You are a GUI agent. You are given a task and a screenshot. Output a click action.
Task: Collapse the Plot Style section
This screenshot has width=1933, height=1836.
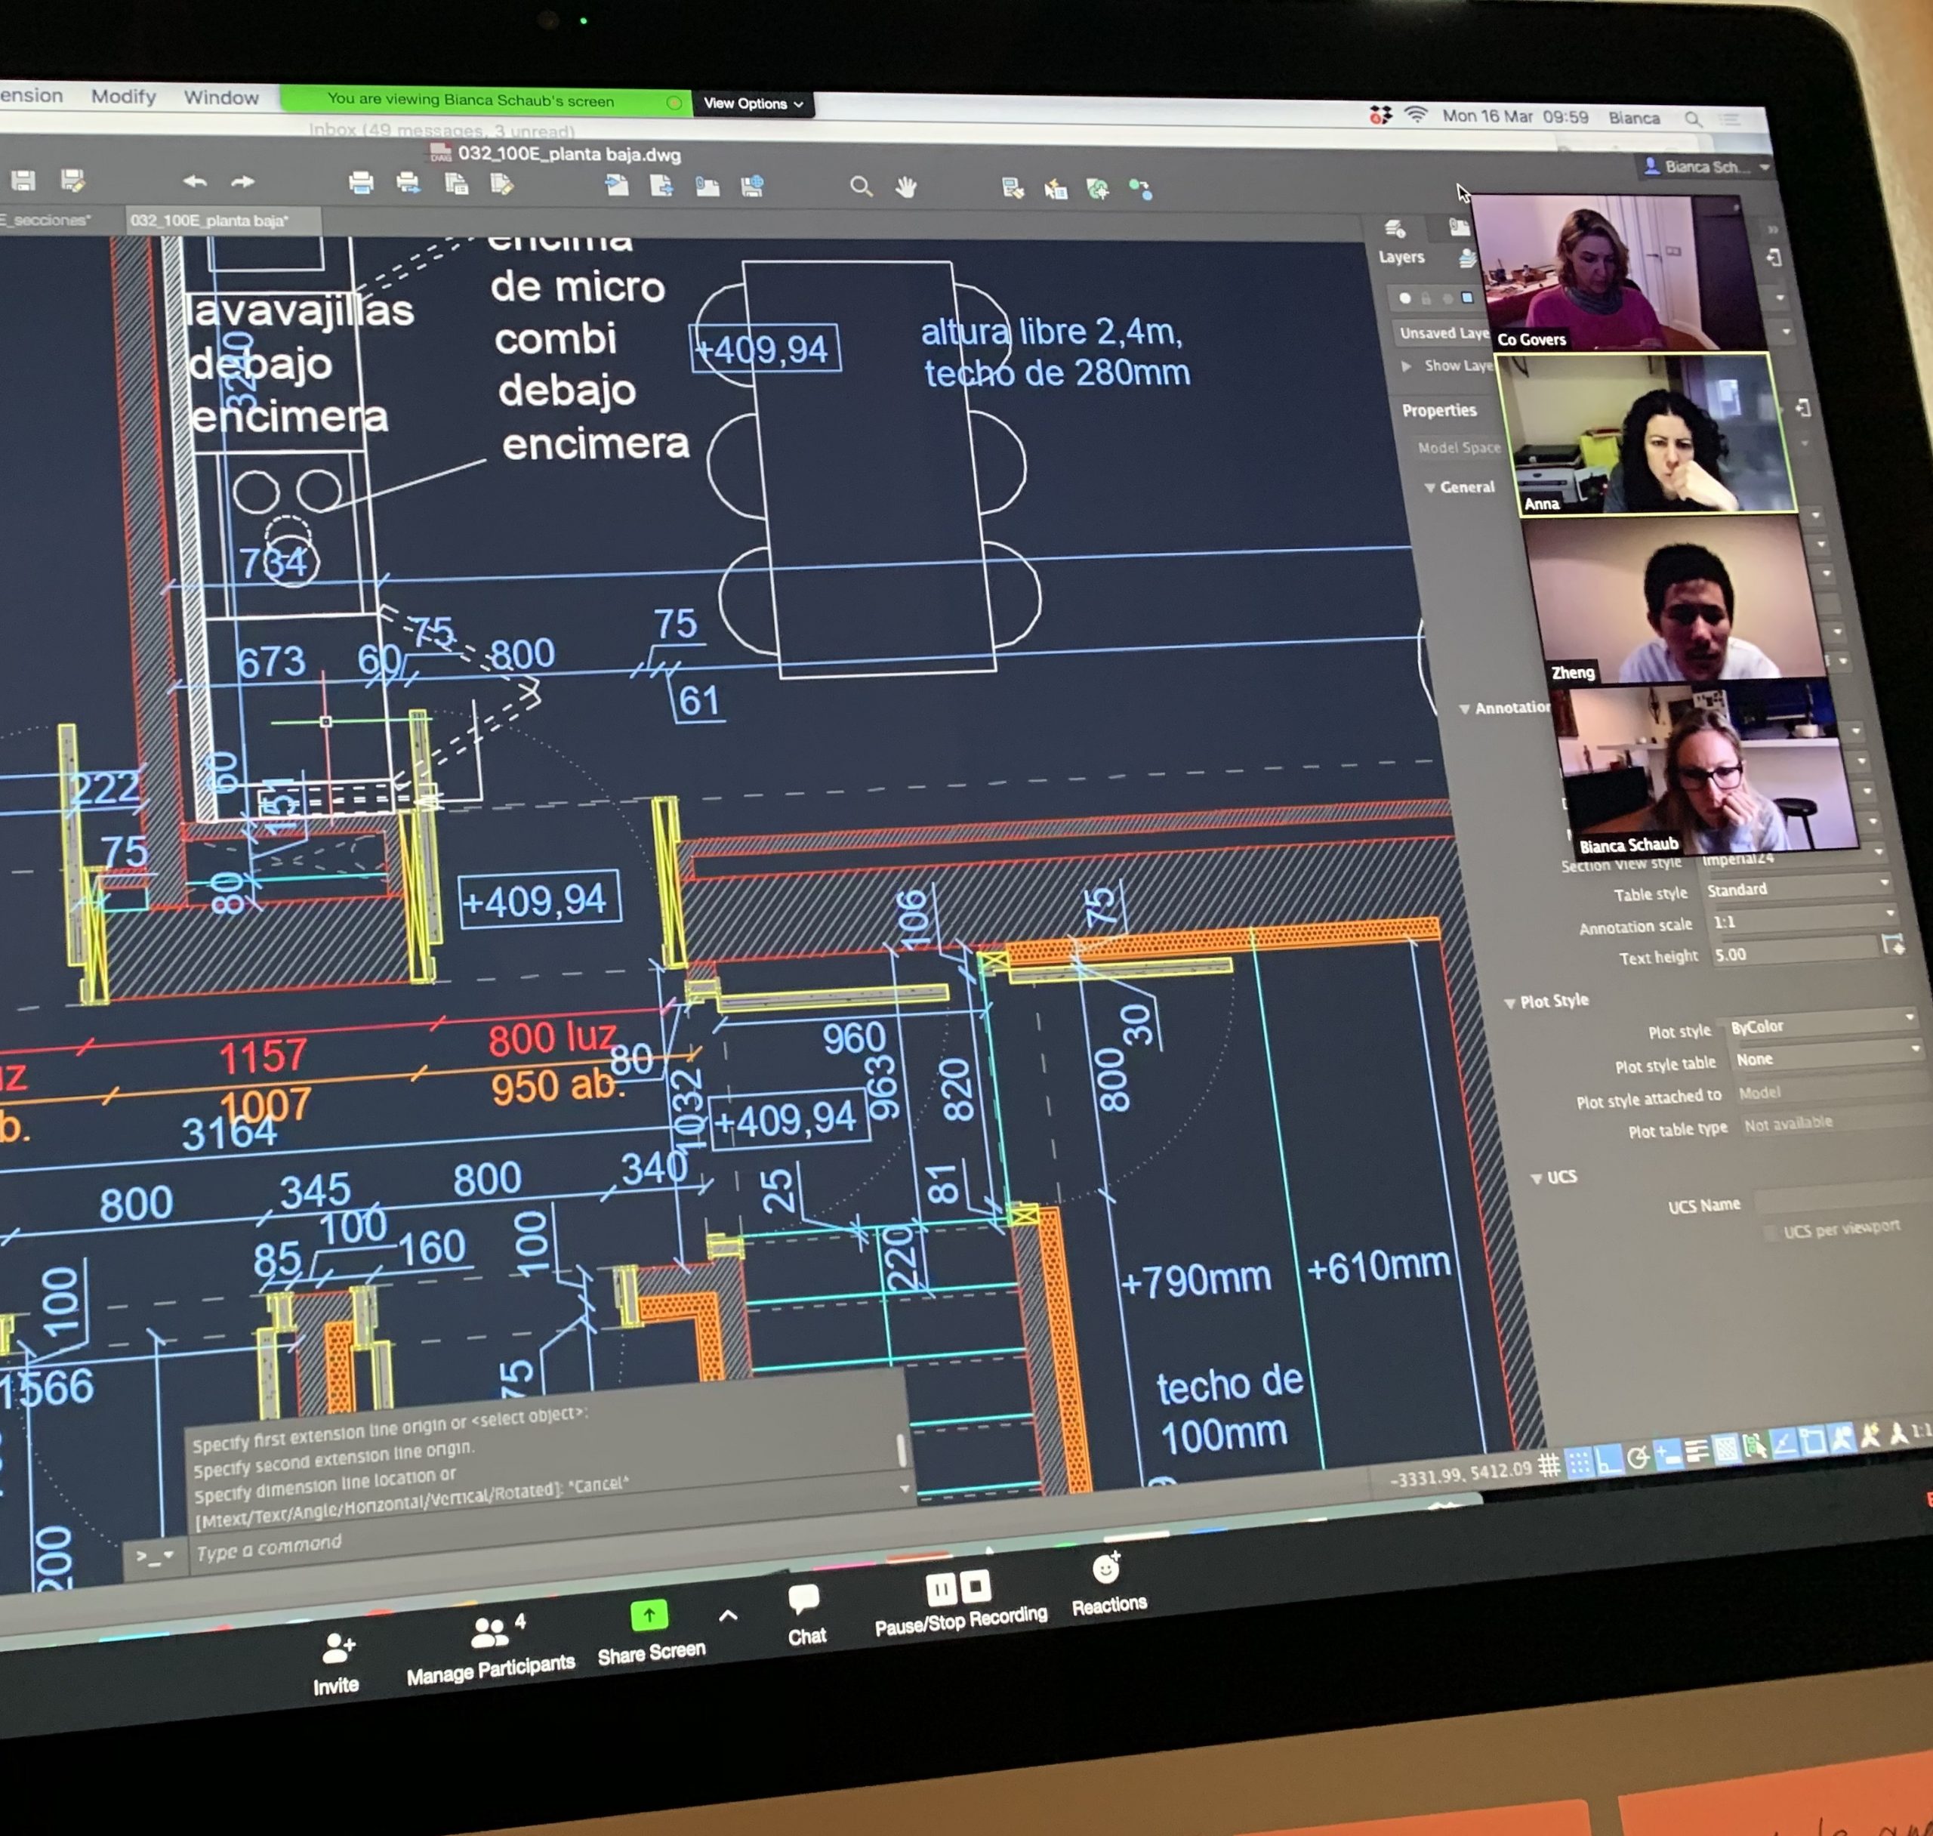[1509, 1003]
